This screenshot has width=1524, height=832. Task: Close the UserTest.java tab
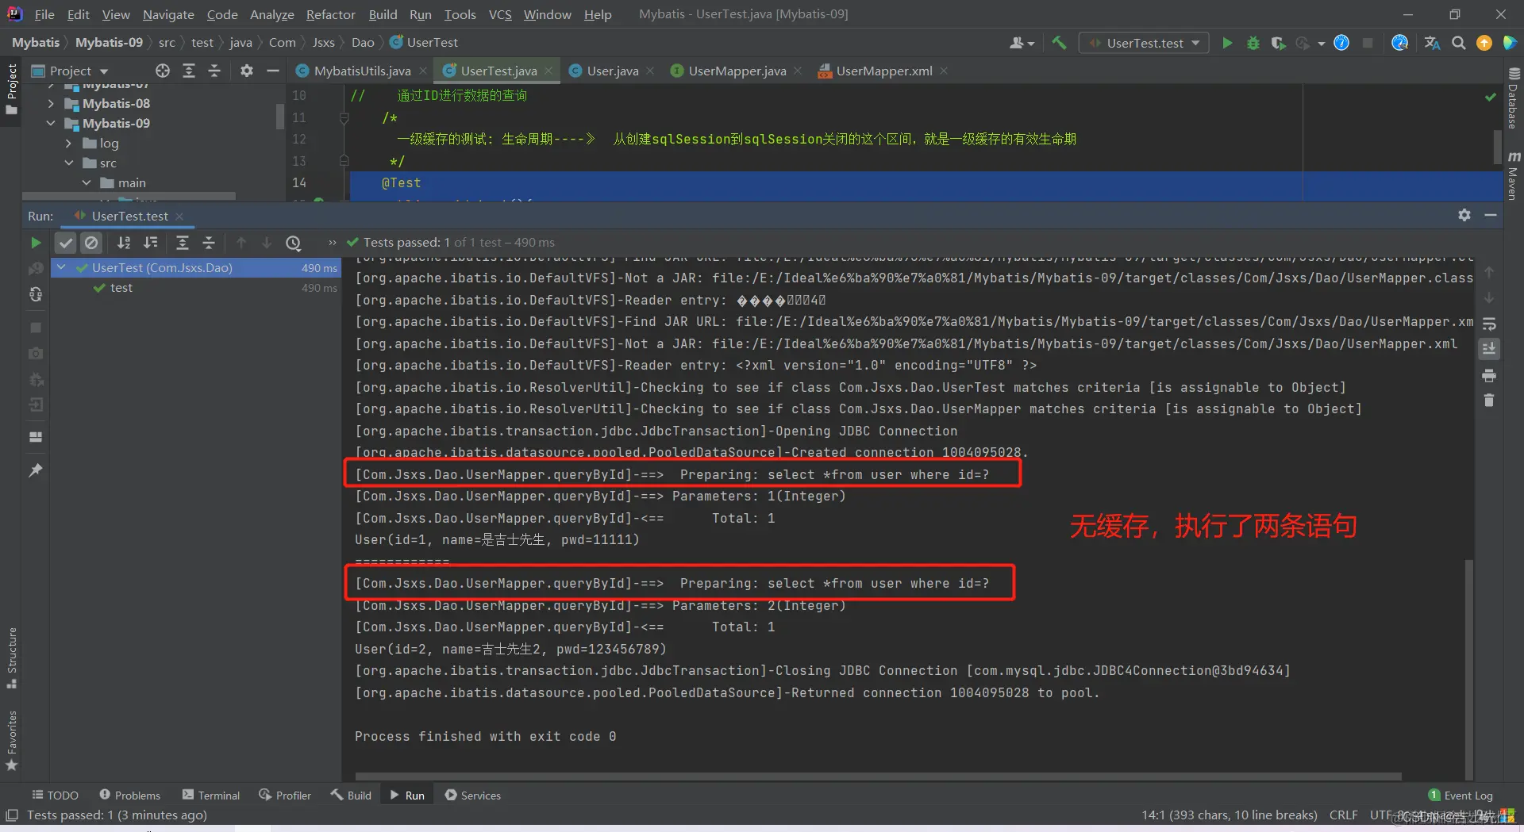[548, 71]
